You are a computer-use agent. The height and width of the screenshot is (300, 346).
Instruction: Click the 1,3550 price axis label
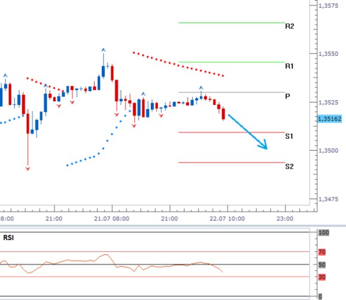click(329, 54)
